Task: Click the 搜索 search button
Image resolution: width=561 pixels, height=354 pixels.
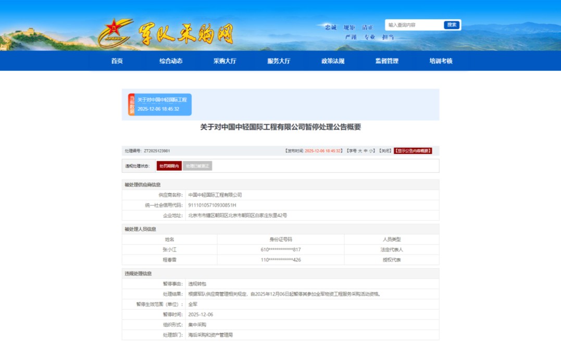Action: (452, 25)
